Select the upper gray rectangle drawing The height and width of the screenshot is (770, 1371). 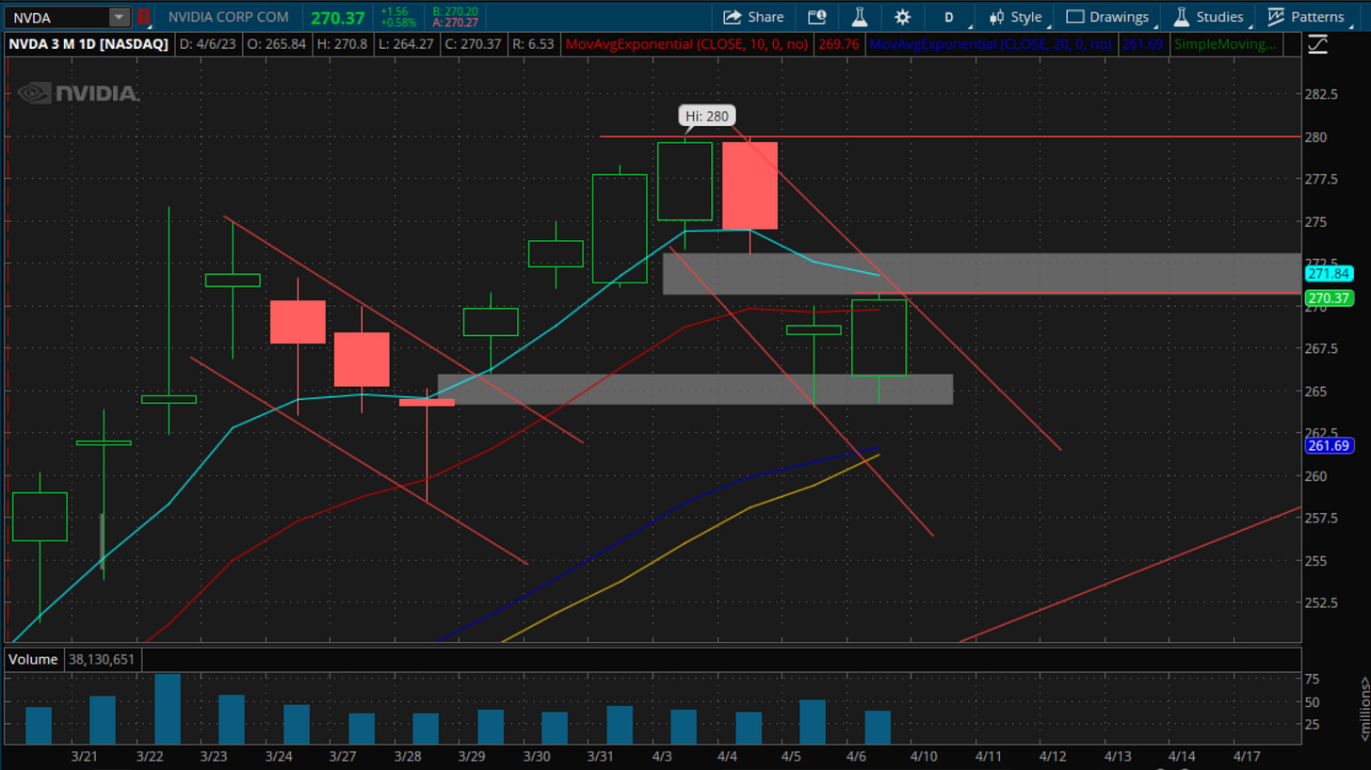[982, 273]
